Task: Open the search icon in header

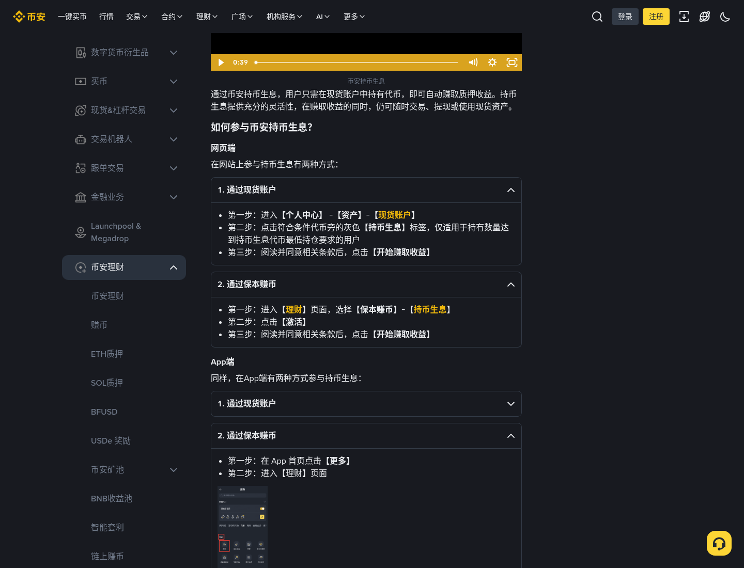Action: [597, 17]
